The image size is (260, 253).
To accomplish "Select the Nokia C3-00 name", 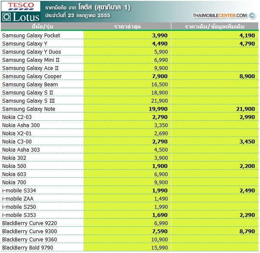I will point(17,141).
